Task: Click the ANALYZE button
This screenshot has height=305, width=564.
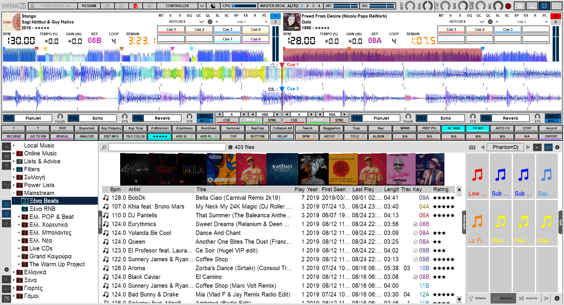Action: click(87, 136)
